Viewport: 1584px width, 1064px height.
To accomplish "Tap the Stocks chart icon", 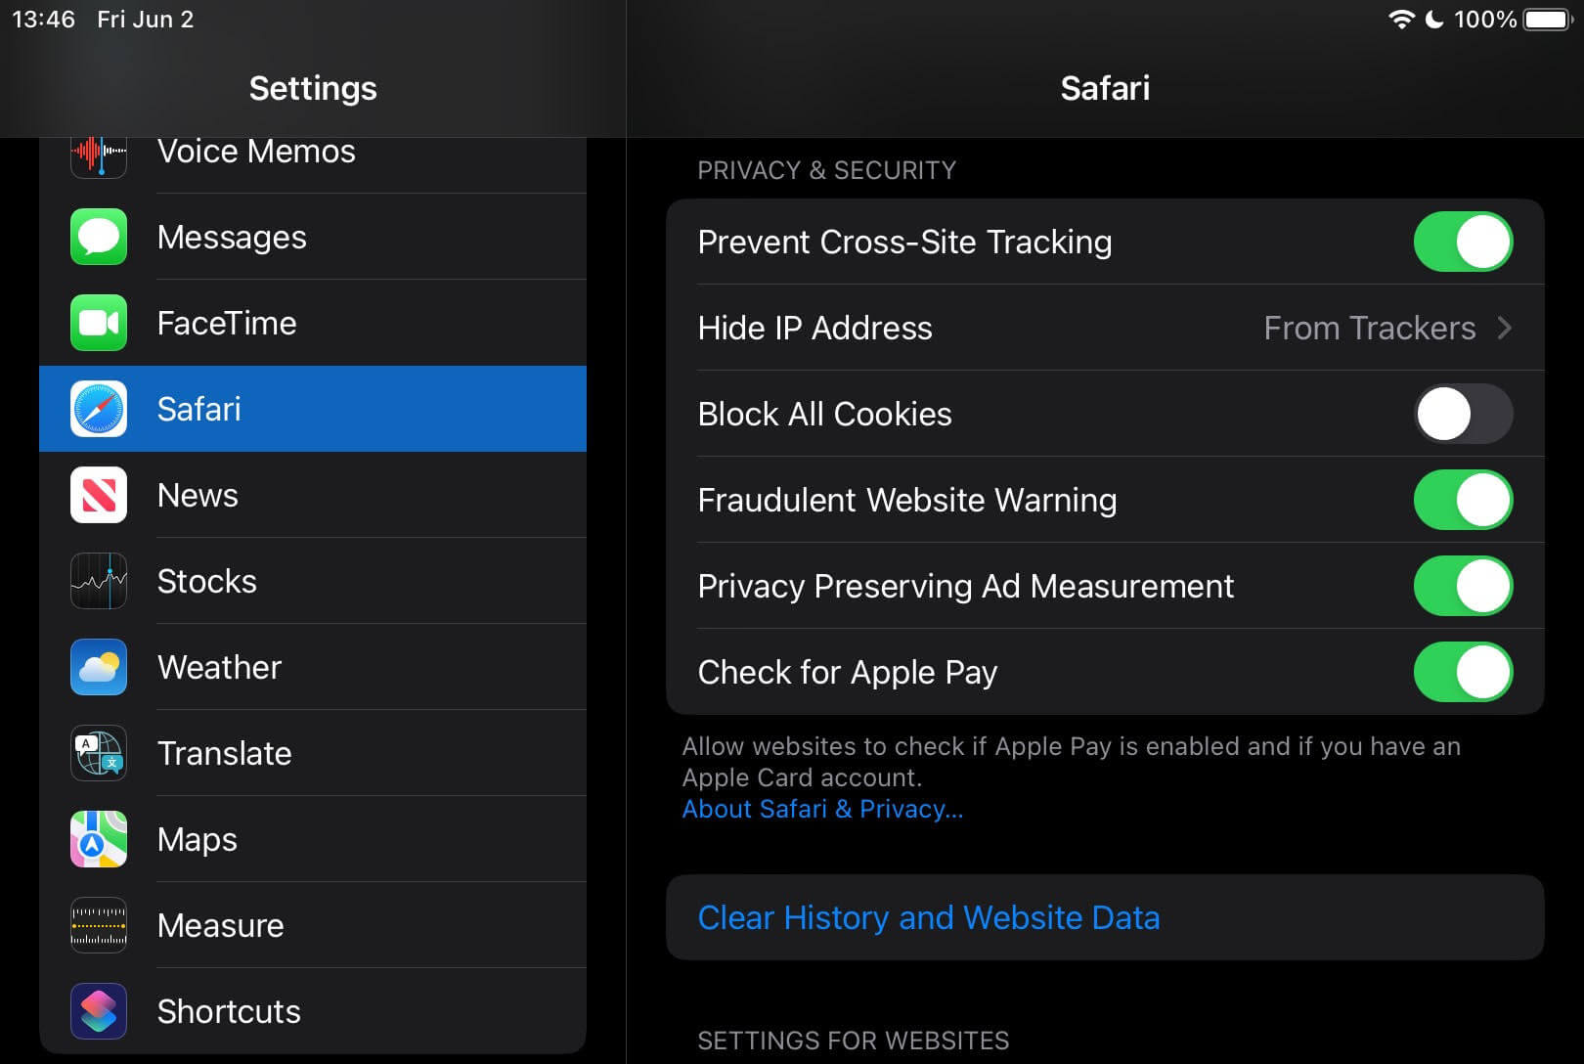I will coord(99,581).
